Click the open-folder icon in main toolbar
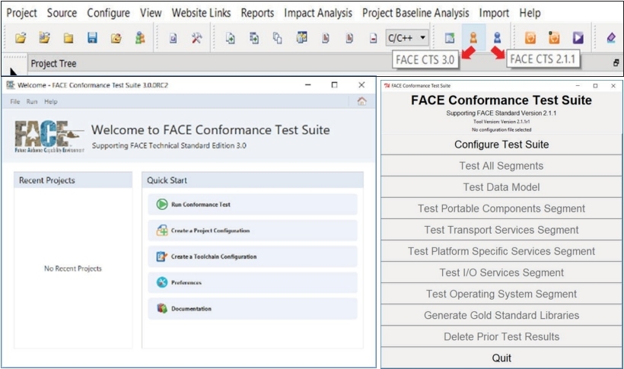 [x=21, y=38]
